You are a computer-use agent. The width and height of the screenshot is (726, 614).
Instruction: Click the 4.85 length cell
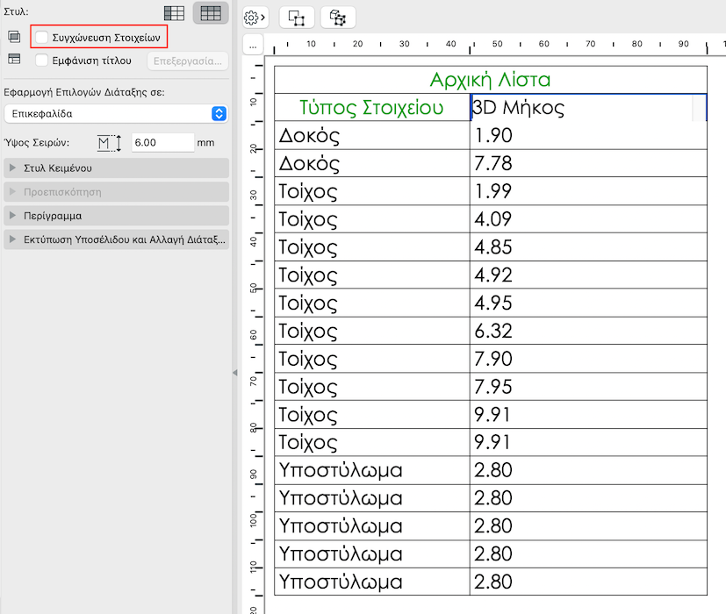(x=588, y=246)
